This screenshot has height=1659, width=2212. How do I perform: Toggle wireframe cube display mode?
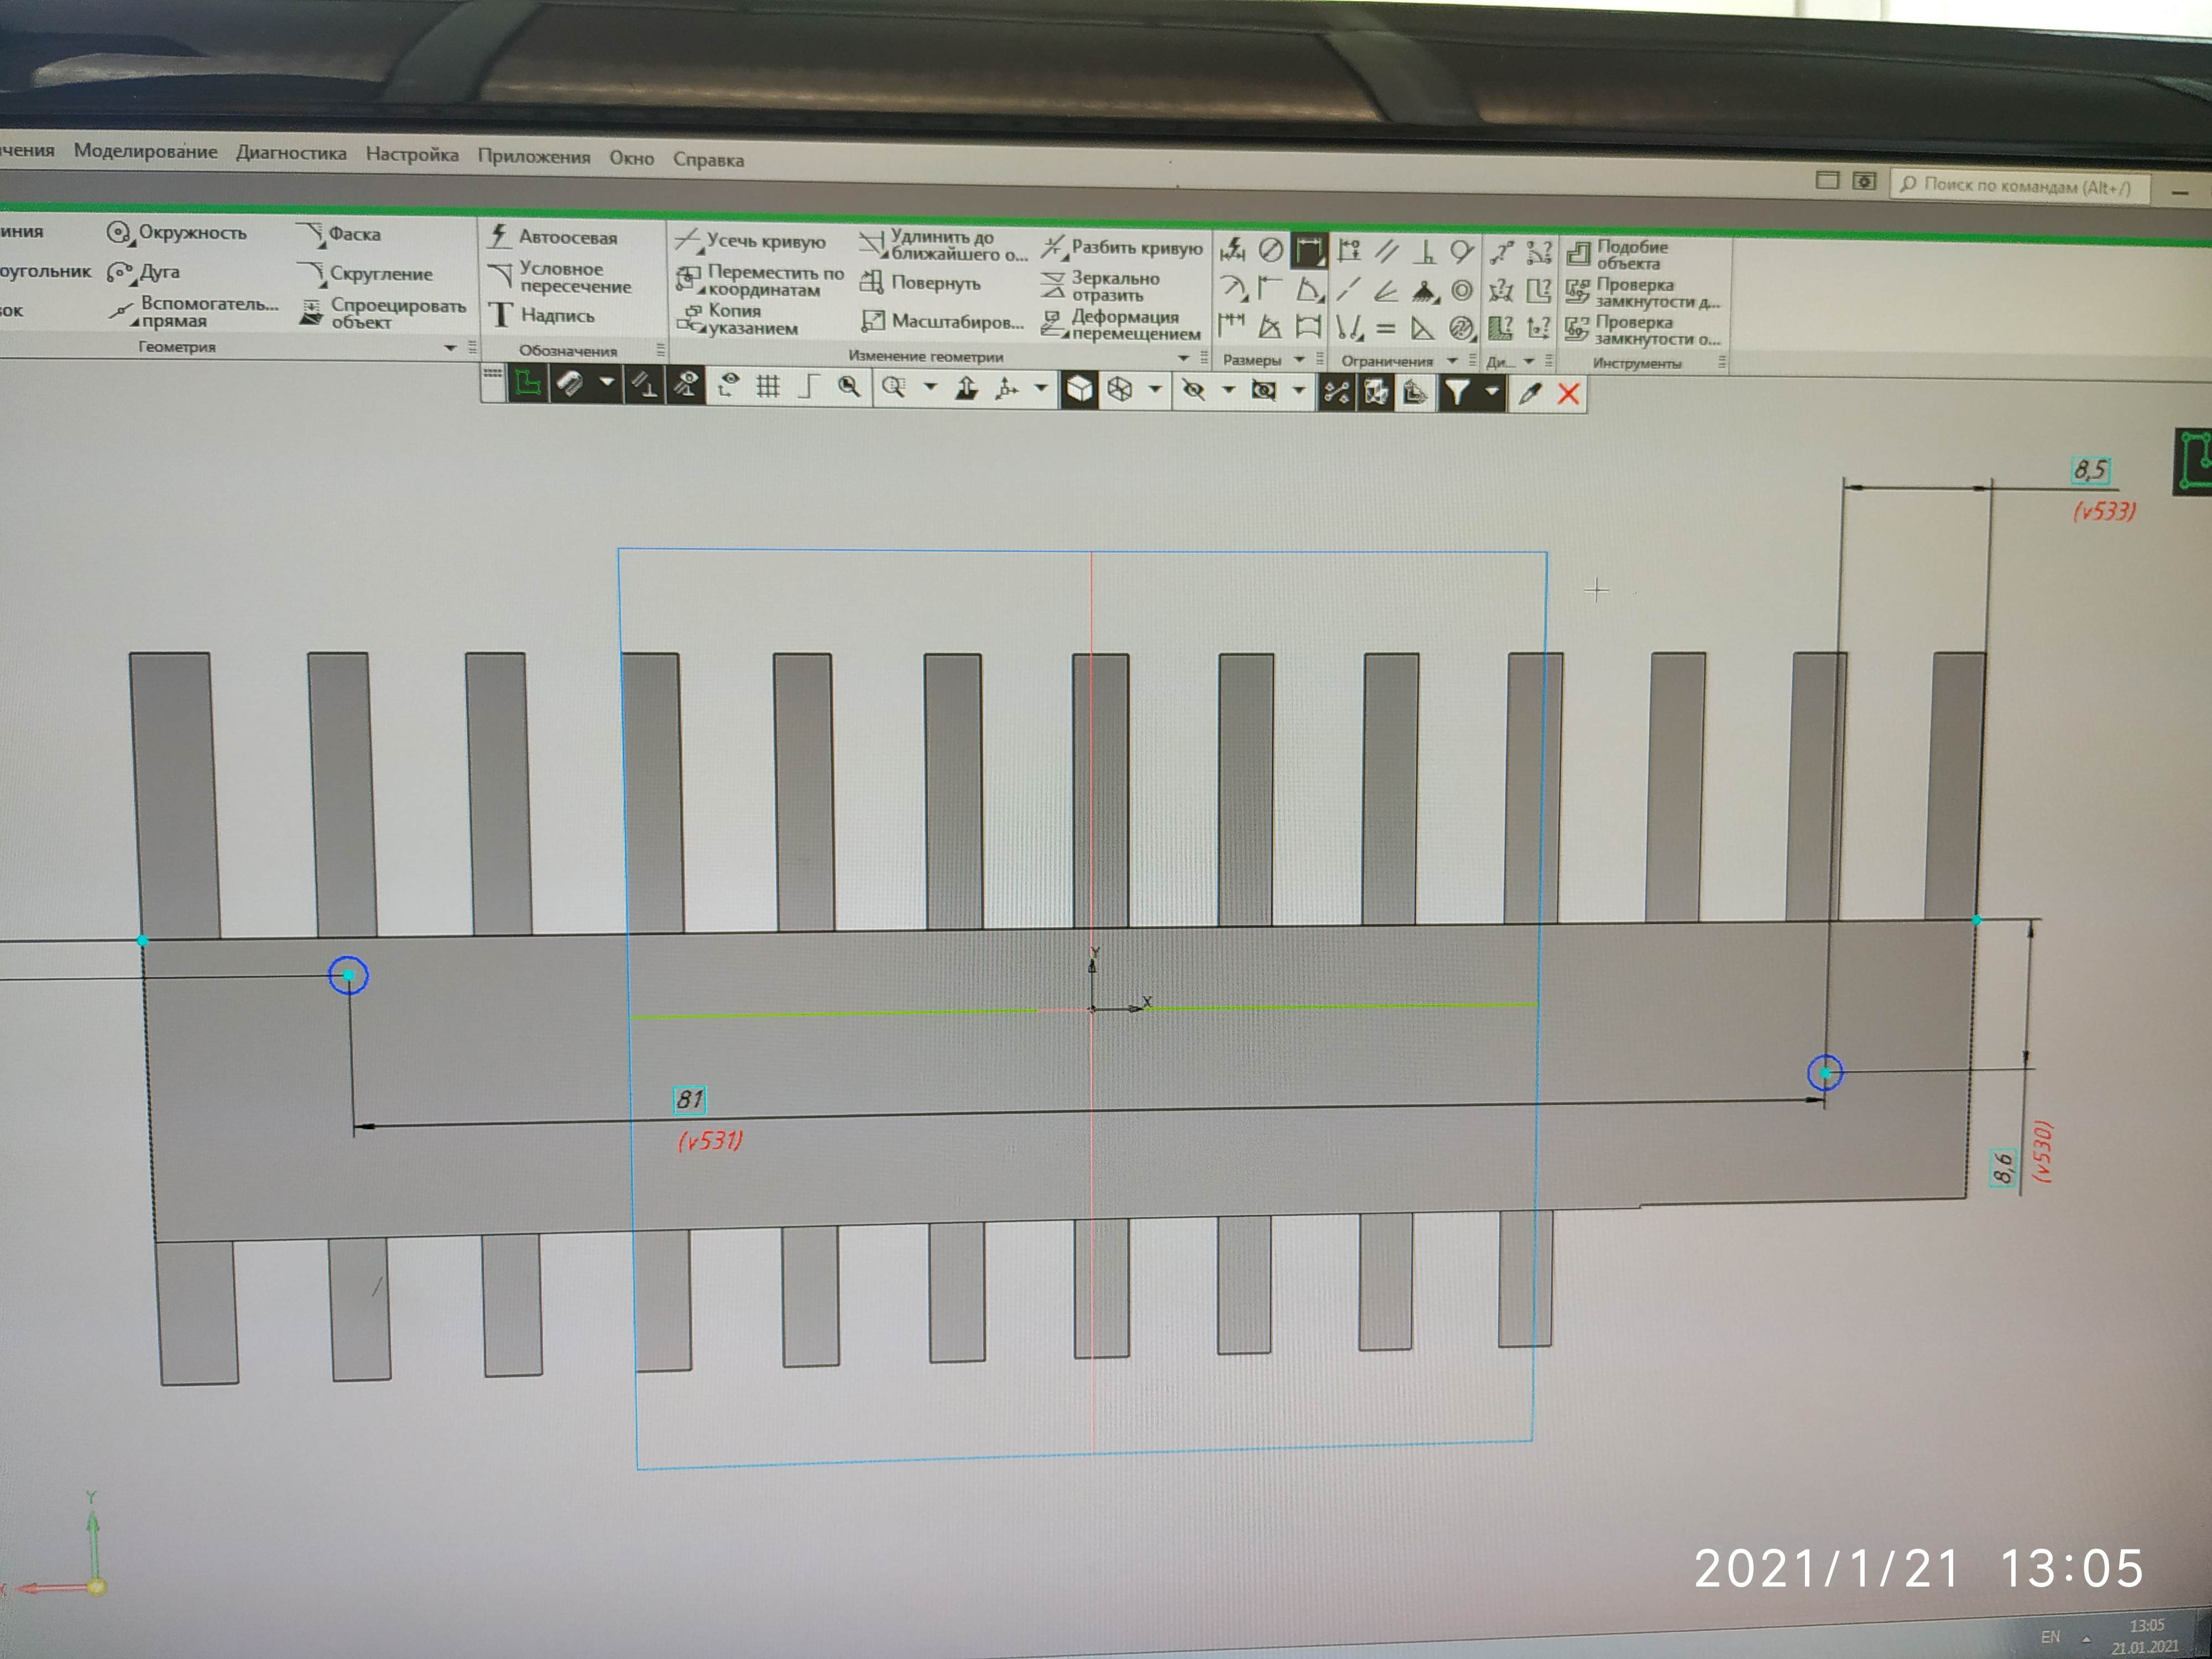click(1120, 390)
